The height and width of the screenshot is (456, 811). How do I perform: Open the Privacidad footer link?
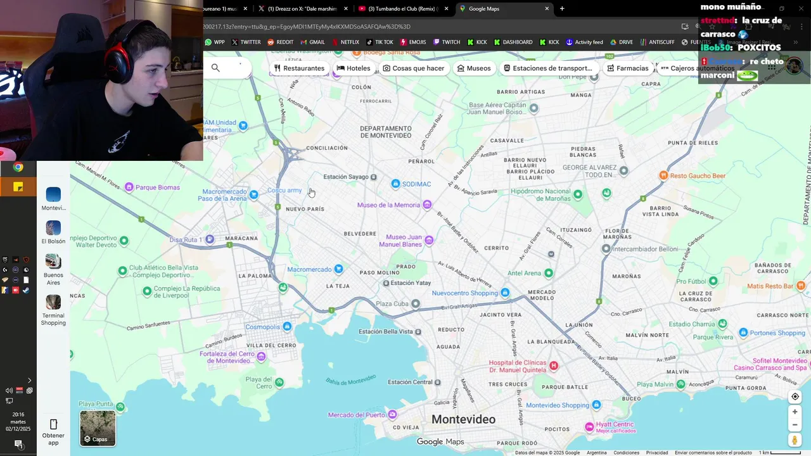[657, 453]
